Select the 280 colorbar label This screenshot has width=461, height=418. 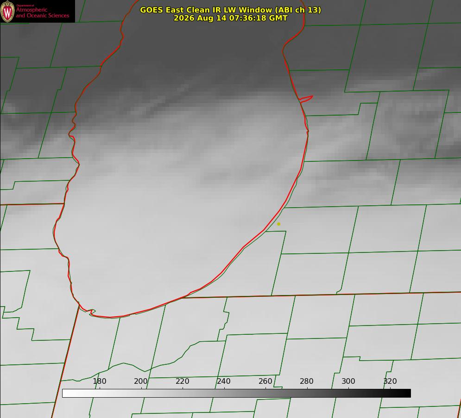pos(307,381)
